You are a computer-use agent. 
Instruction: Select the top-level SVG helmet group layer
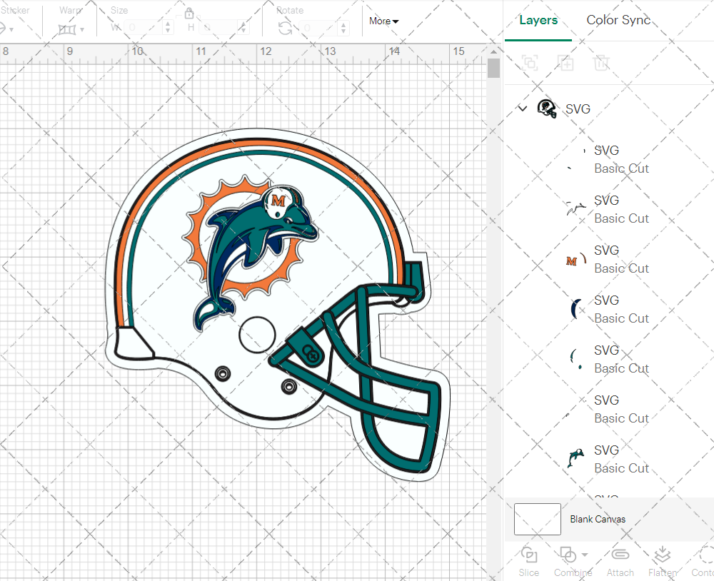tap(577, 108)
